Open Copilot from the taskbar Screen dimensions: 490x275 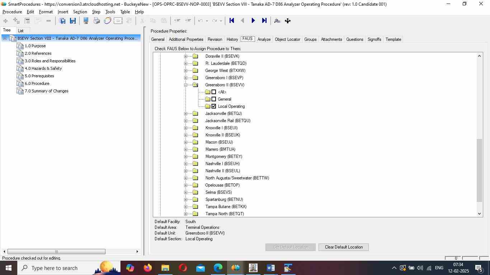click(x=130, y=268)
